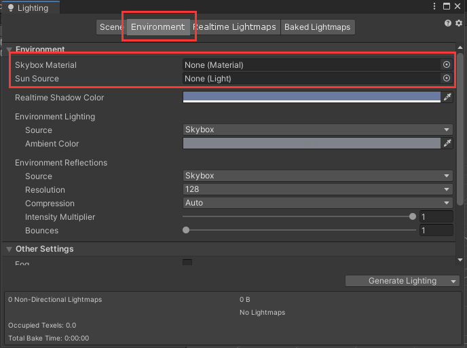Viewport: 467px width, 348px height.
Task: Click the Skybox Material label
Action: coord(46,65)
